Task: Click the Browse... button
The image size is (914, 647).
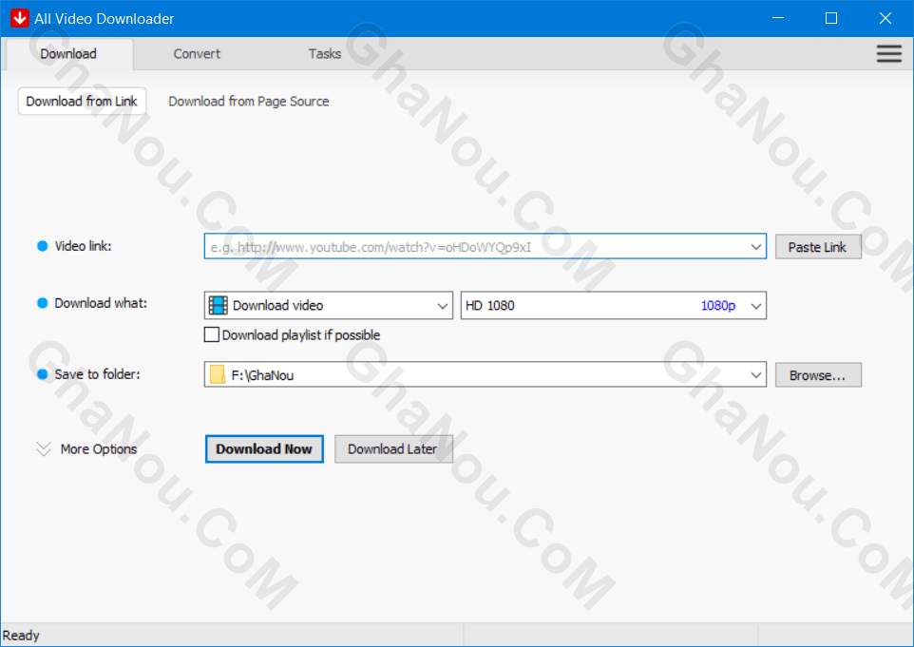Action: click(x=818, y=375)
